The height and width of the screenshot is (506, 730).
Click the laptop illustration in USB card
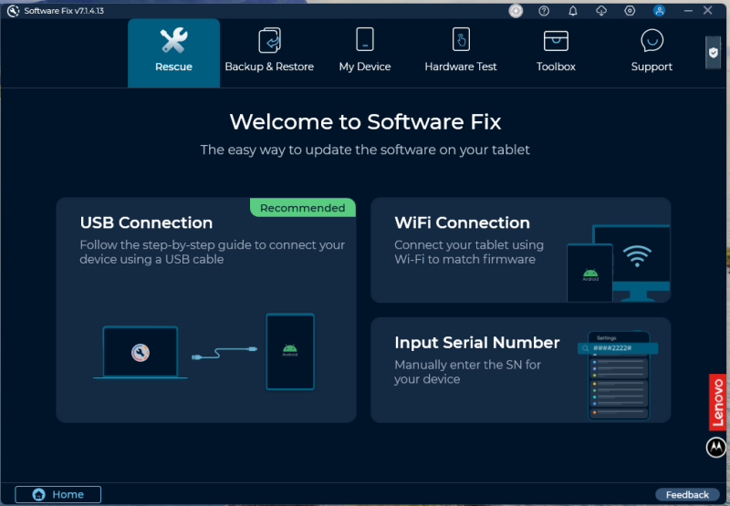pos(141,353)
